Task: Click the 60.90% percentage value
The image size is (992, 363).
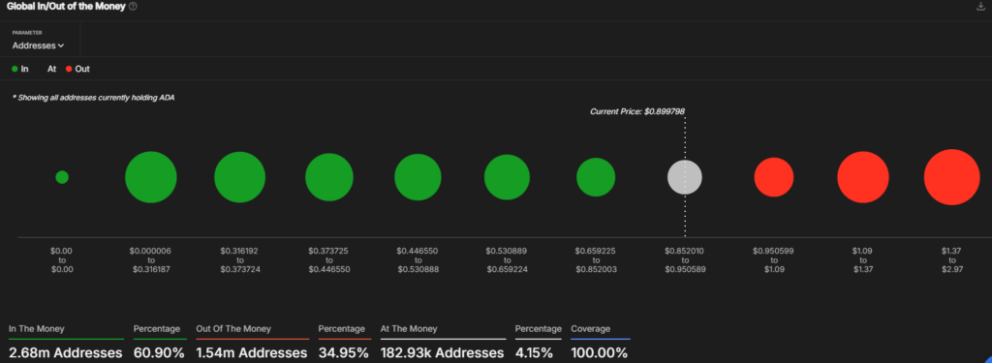Action: [x=160, y=352]
